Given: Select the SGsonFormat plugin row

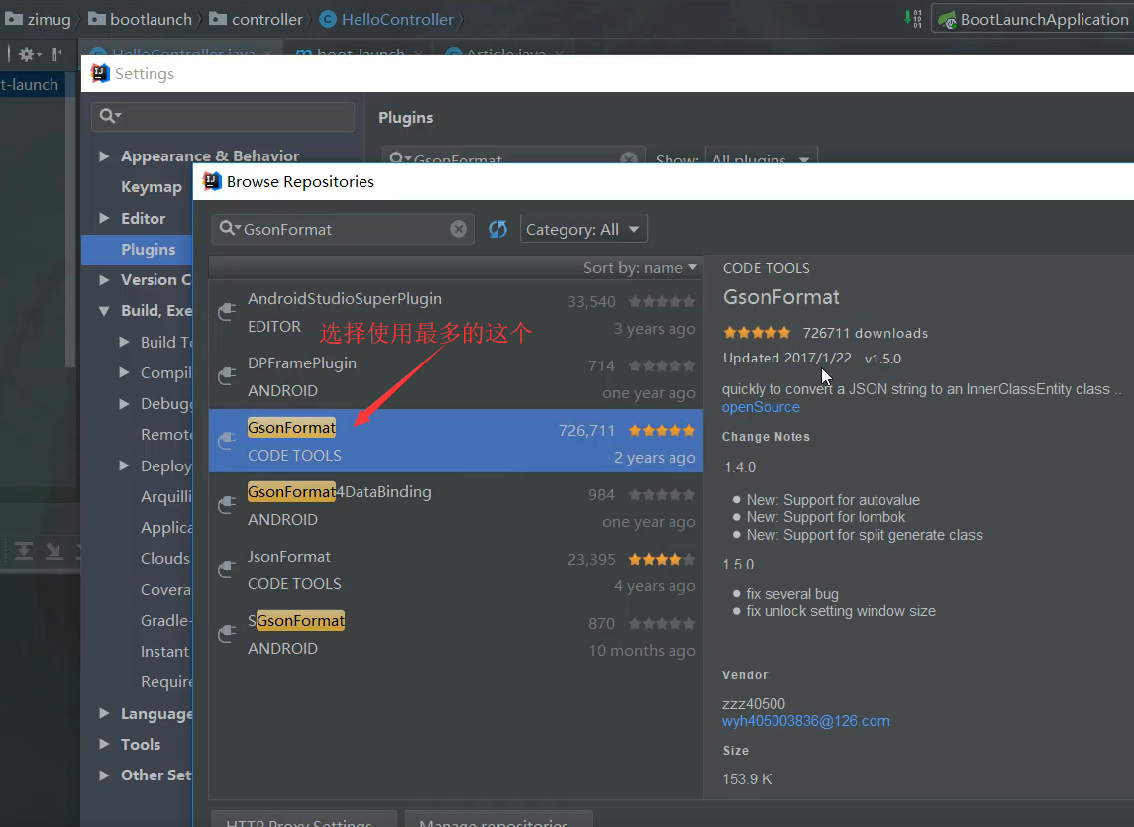Looking at the screenshot, I should [456, 634].
